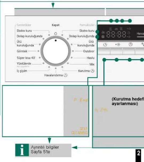The image size is (144, 162).
Task: Click Ekstra kuru under Pamuklular
Action: tap(87, 31)
